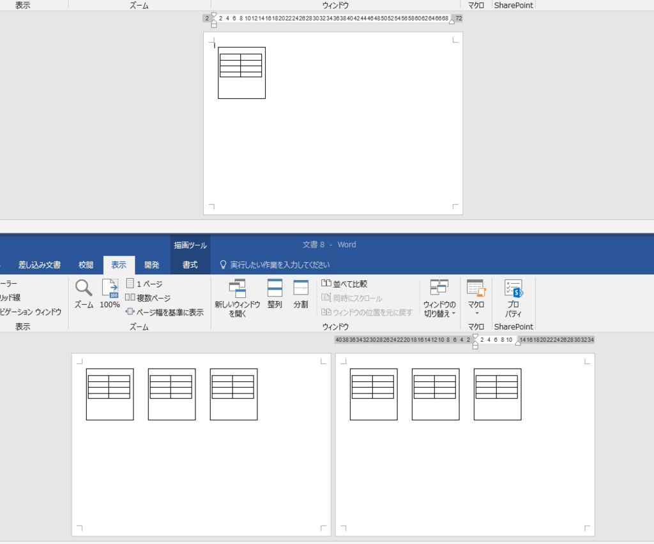
Task: Select the table box in upper window page
Action: coord(241,73)
